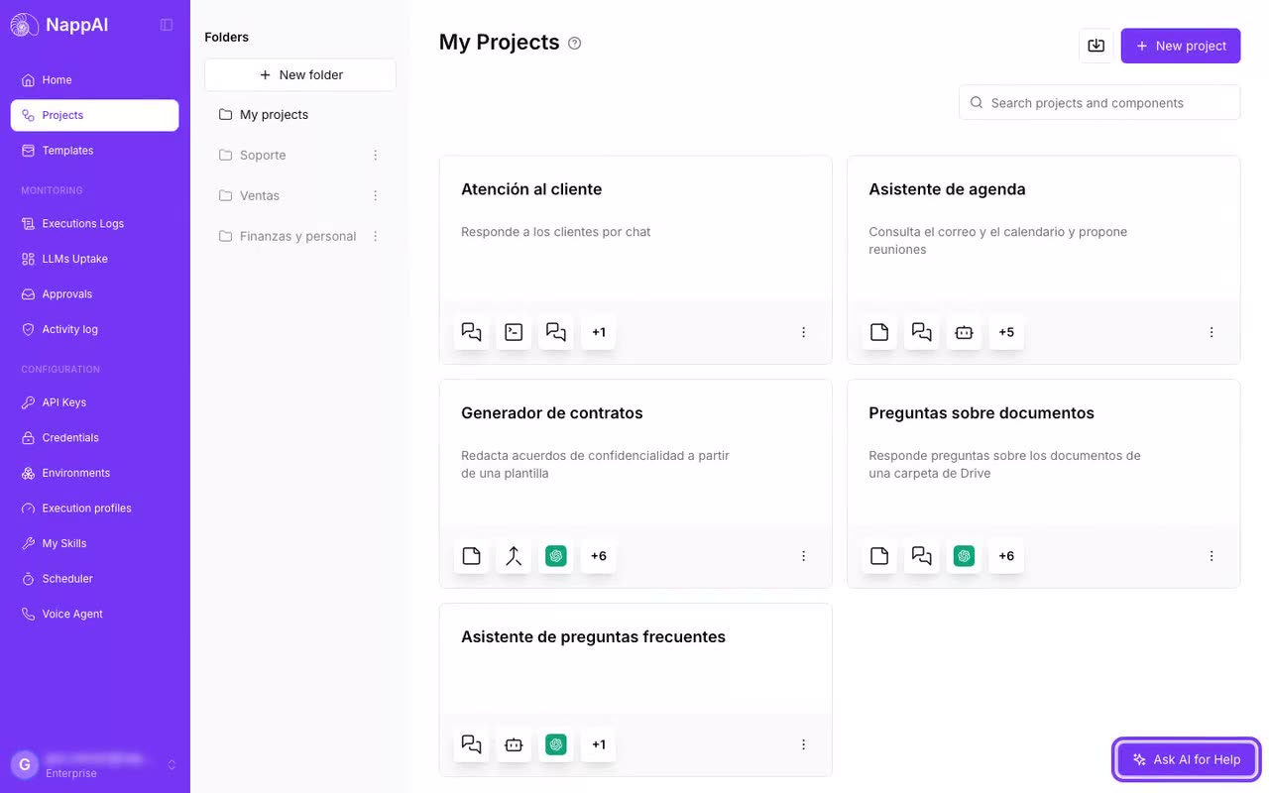Open the Approvals page

pos(95,294)
